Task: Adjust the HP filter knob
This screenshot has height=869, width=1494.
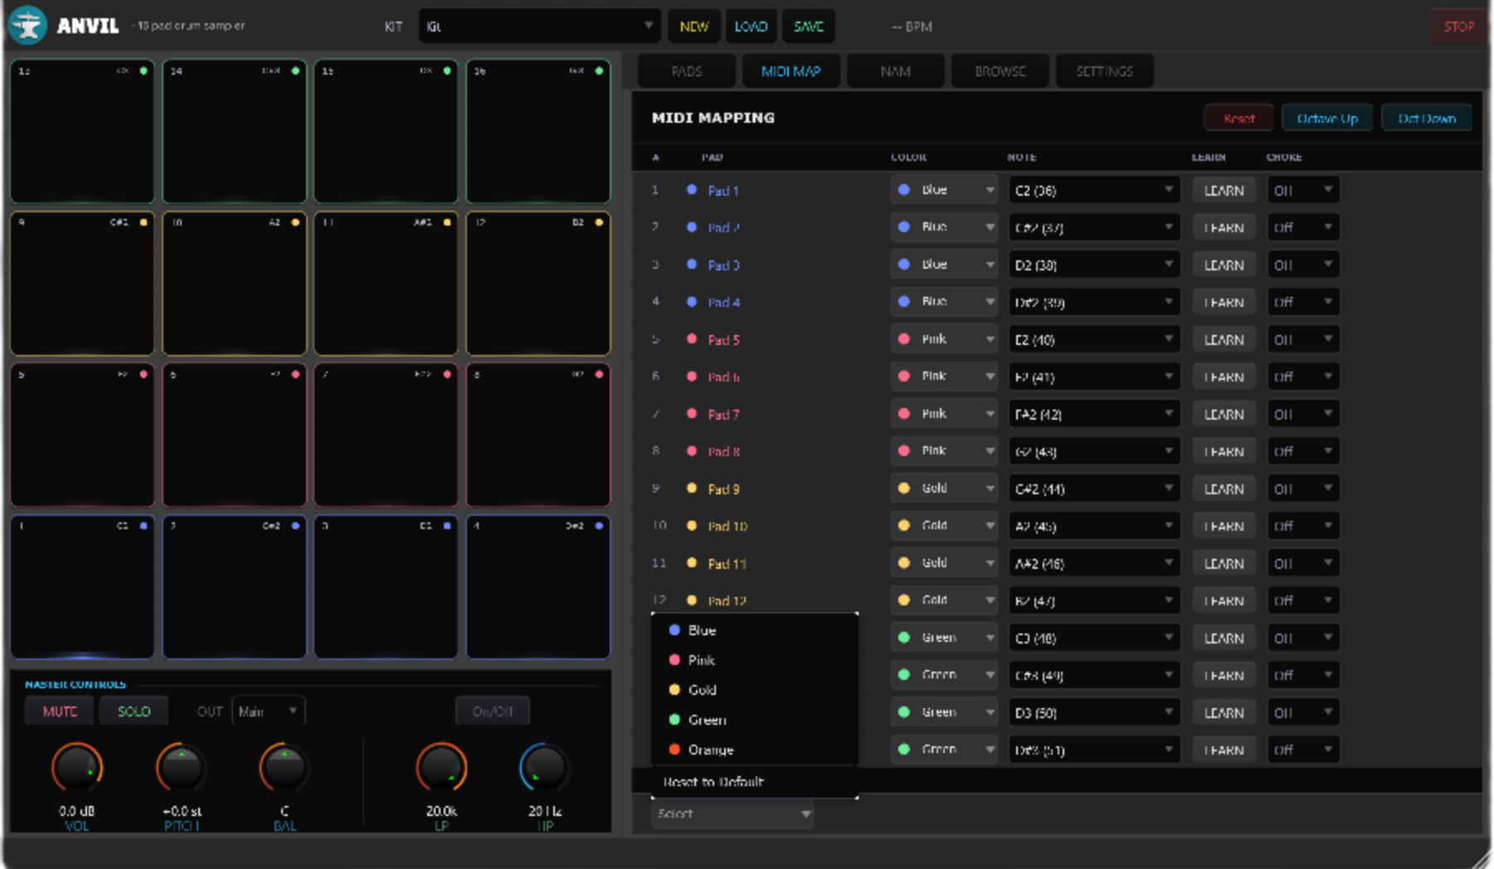Action: coord(545,768)
